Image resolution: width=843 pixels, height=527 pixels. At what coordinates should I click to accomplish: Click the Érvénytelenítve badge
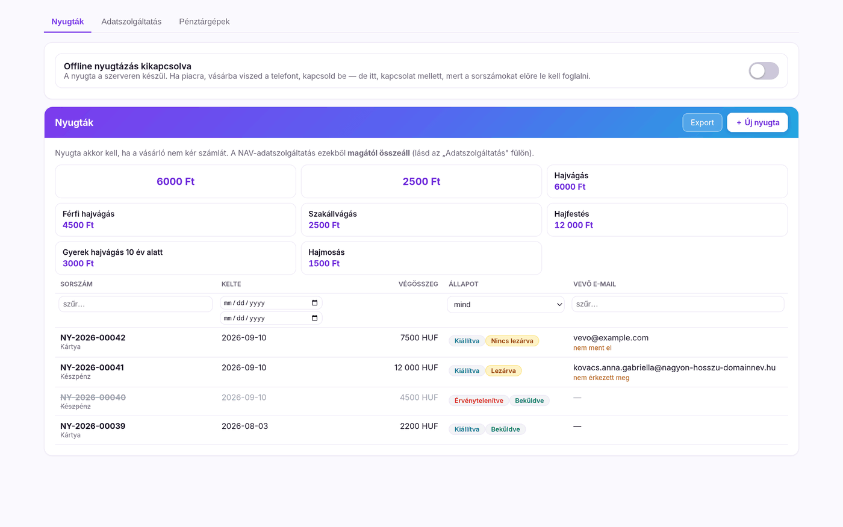pos(479,401)
